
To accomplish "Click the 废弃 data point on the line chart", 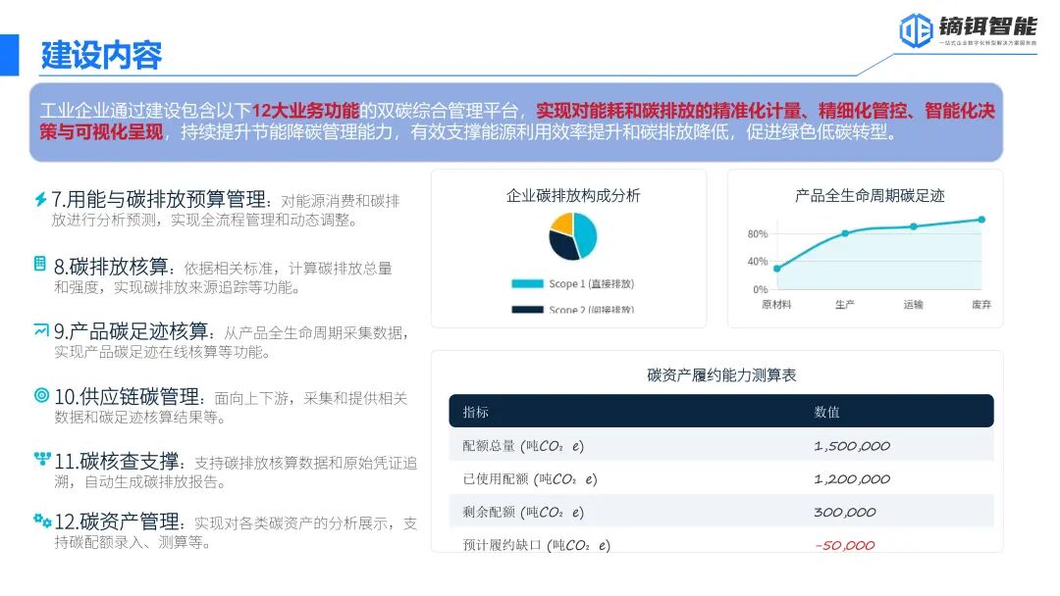I will tap(980, 220).
